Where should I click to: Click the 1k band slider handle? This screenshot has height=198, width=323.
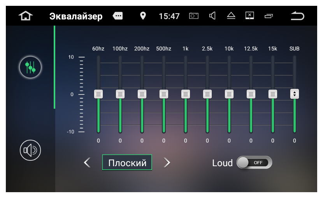(x=186, y=94)
